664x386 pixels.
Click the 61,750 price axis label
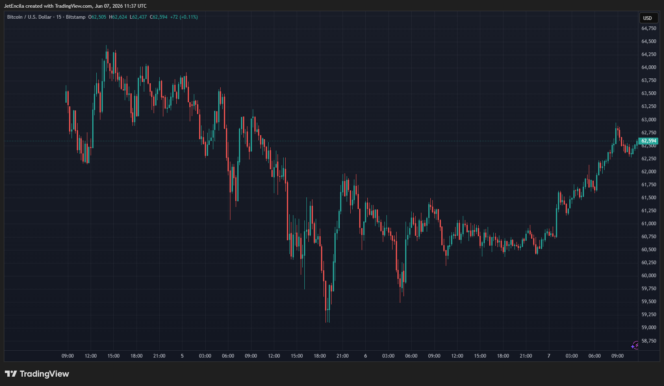click(649, 185)
